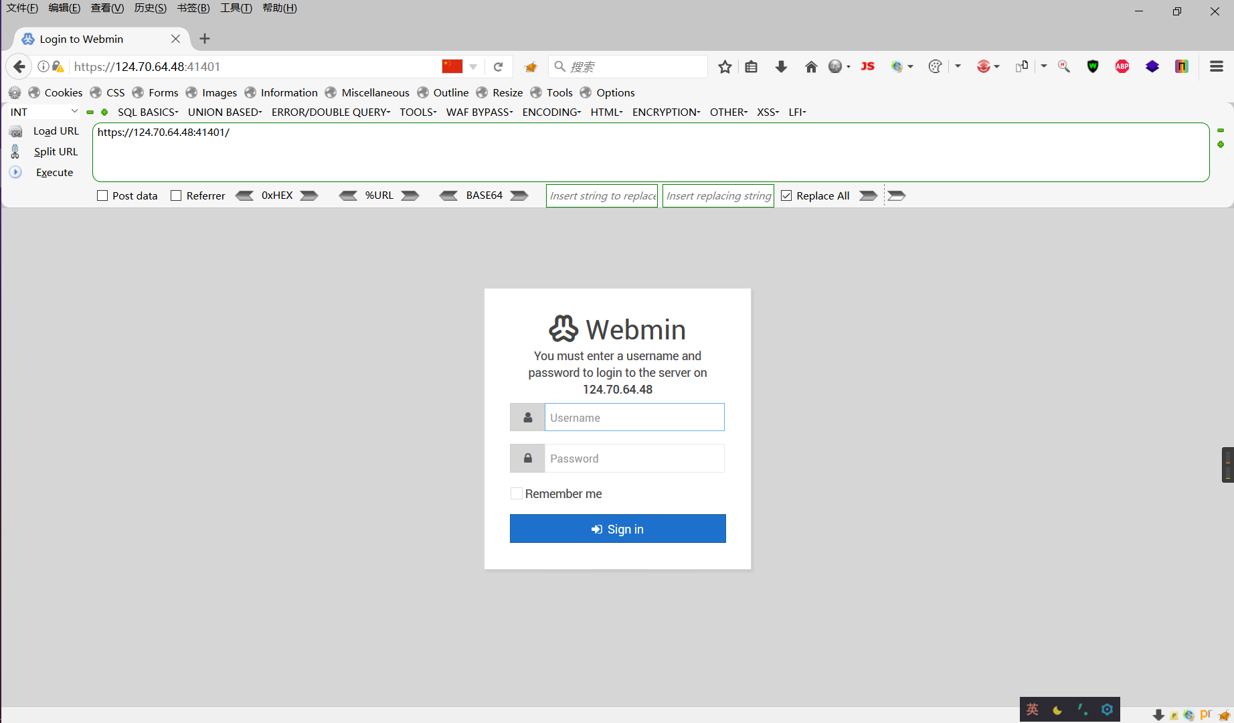Screen dimensions: 1234x723
Task: Click the rainbow-colored extension icon
Action: [1182, 66]
